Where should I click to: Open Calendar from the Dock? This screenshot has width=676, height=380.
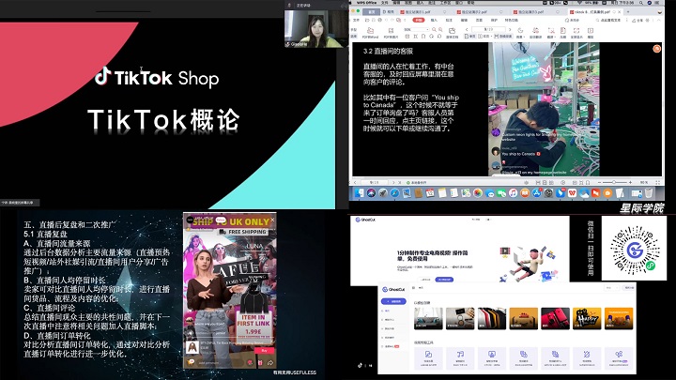click(430, 193)
